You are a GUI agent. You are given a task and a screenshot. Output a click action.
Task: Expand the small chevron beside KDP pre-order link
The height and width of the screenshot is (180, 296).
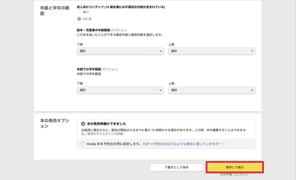point(223,144)
